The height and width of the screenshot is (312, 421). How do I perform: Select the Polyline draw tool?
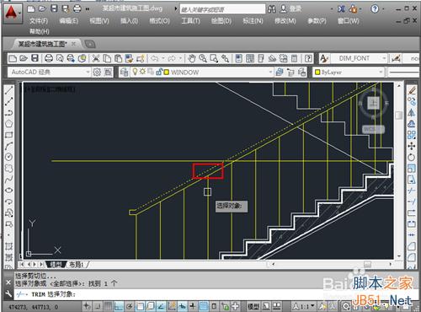(x=8, y=113)
